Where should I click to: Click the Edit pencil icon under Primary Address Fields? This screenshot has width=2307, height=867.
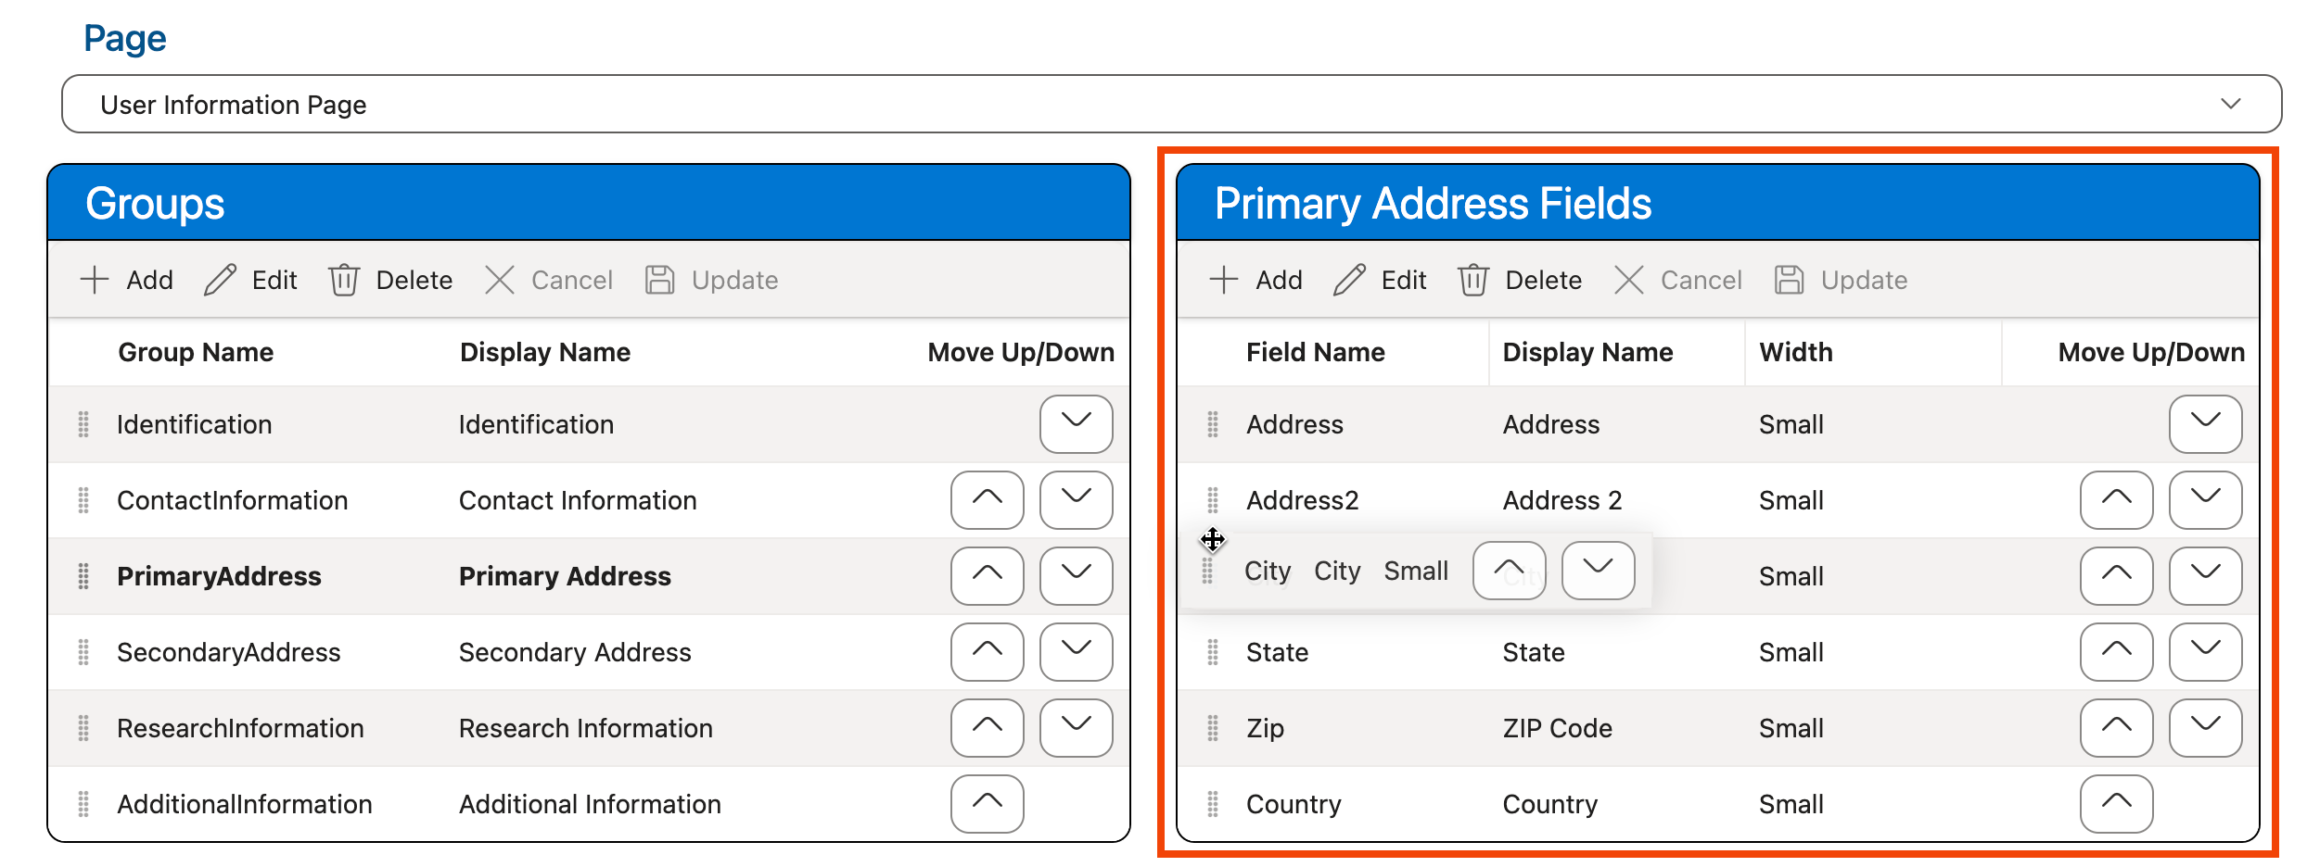click(1348, 280)
